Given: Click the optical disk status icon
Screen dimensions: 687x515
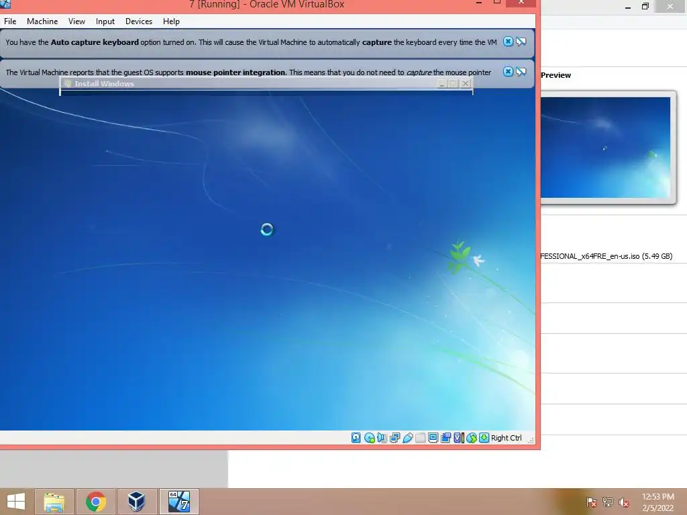Looking at the screenshot, I should pyautogui.click(x=370, y=438).
